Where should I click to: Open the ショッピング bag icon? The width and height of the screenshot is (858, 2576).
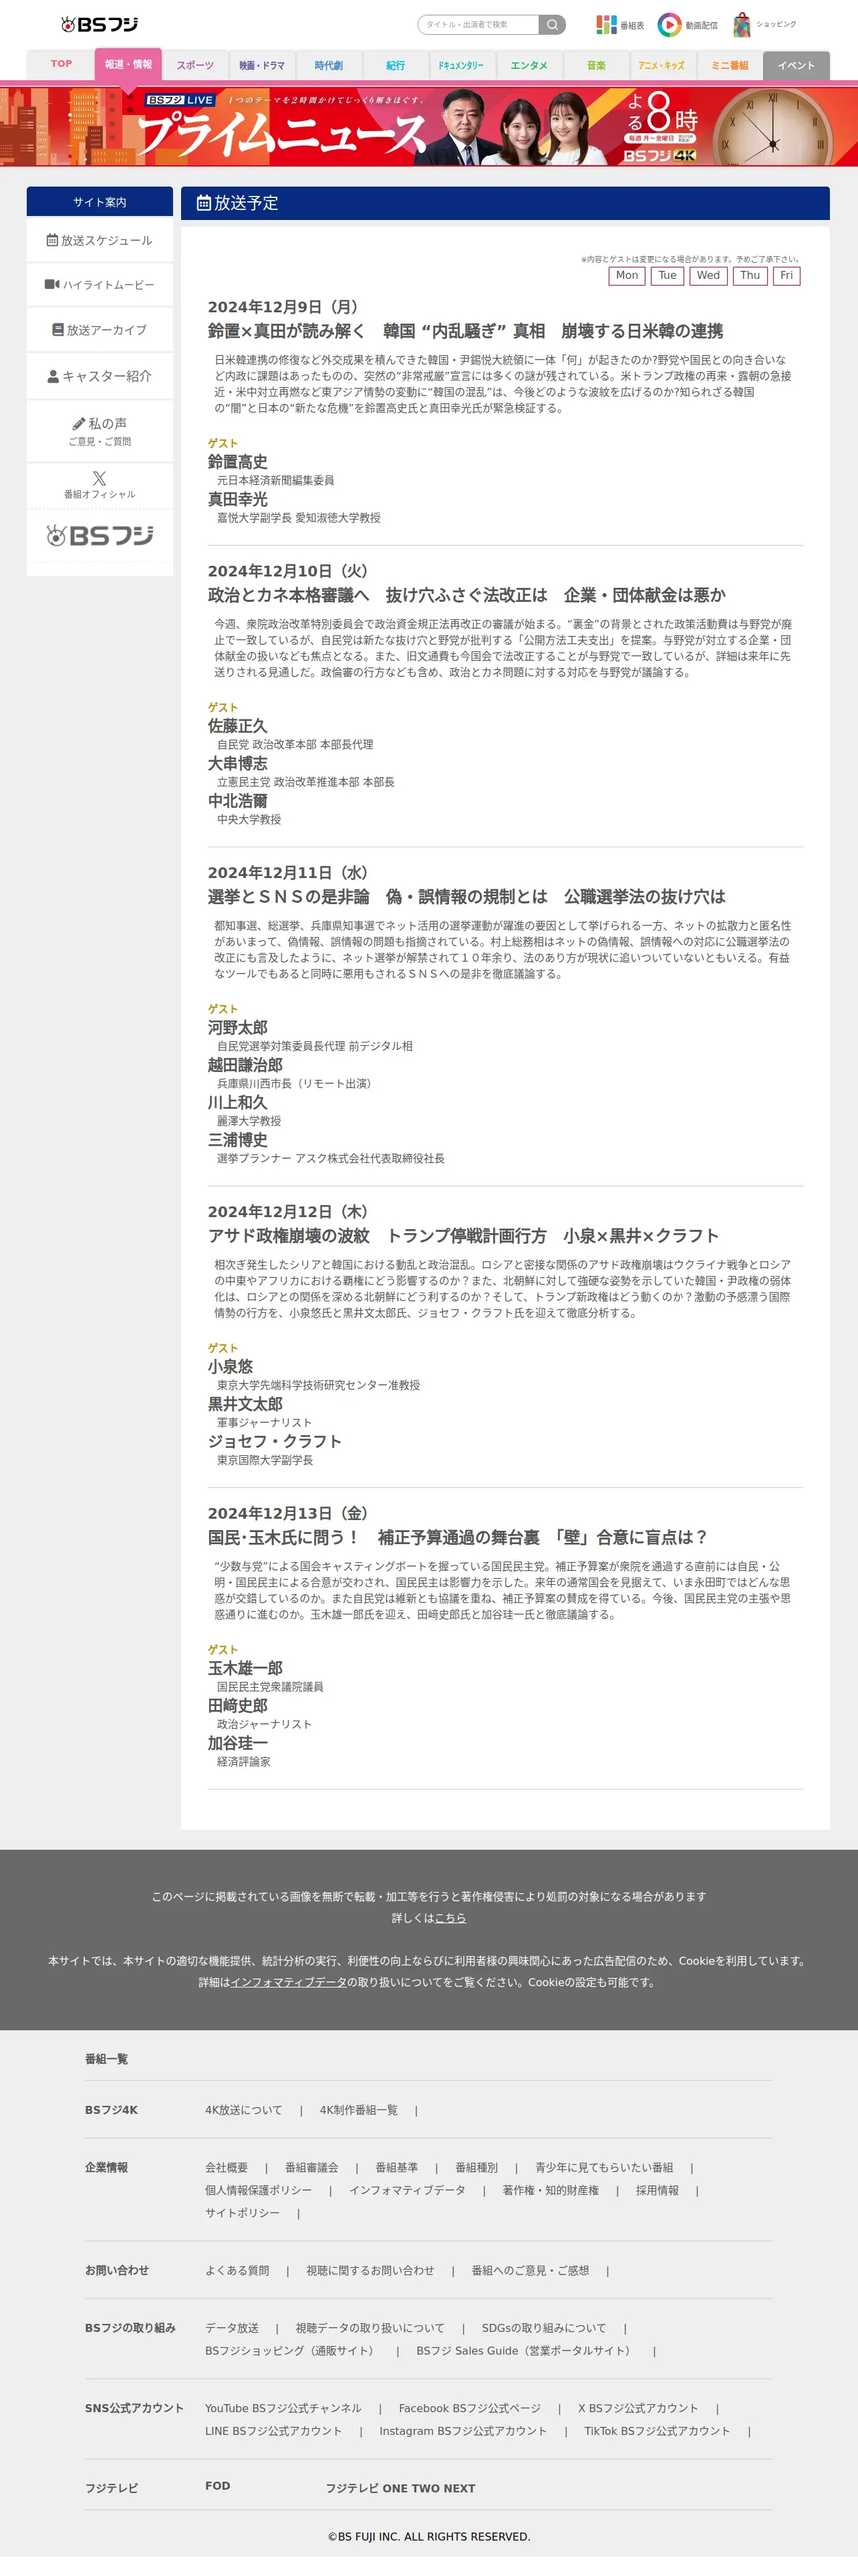(x=764, y=25)
